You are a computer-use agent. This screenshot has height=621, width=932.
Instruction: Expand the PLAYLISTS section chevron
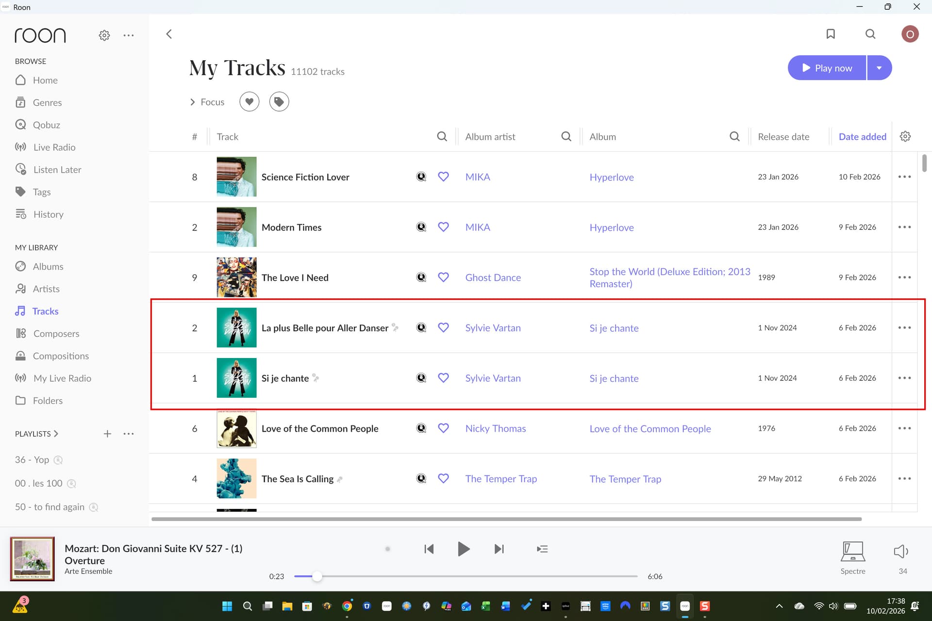click(x=56, y=434)
